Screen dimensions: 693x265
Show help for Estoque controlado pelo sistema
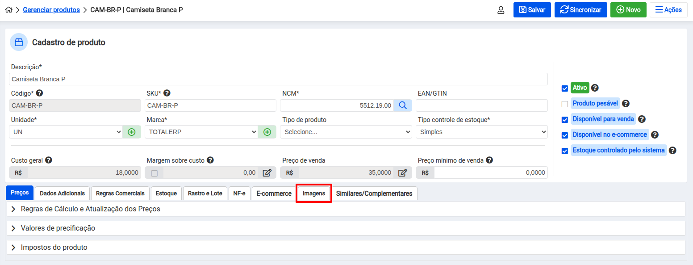(672, 151)
